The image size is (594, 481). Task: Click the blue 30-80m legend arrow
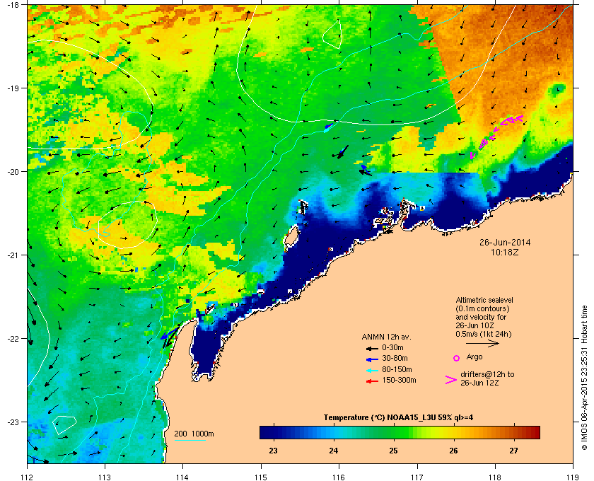pyautogui.click(x=372, y=359)
